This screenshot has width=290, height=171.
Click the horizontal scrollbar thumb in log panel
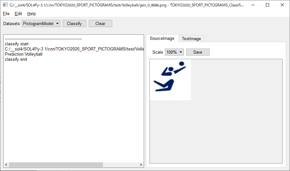[56, 165]
